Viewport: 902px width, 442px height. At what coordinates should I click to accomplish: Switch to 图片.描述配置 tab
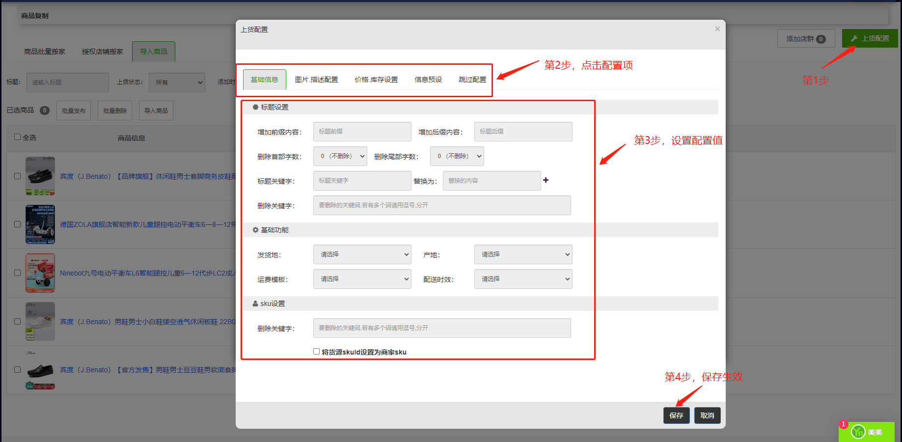pos(316,80)
